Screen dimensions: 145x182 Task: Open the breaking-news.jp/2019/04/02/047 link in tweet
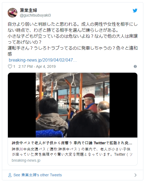43,60
